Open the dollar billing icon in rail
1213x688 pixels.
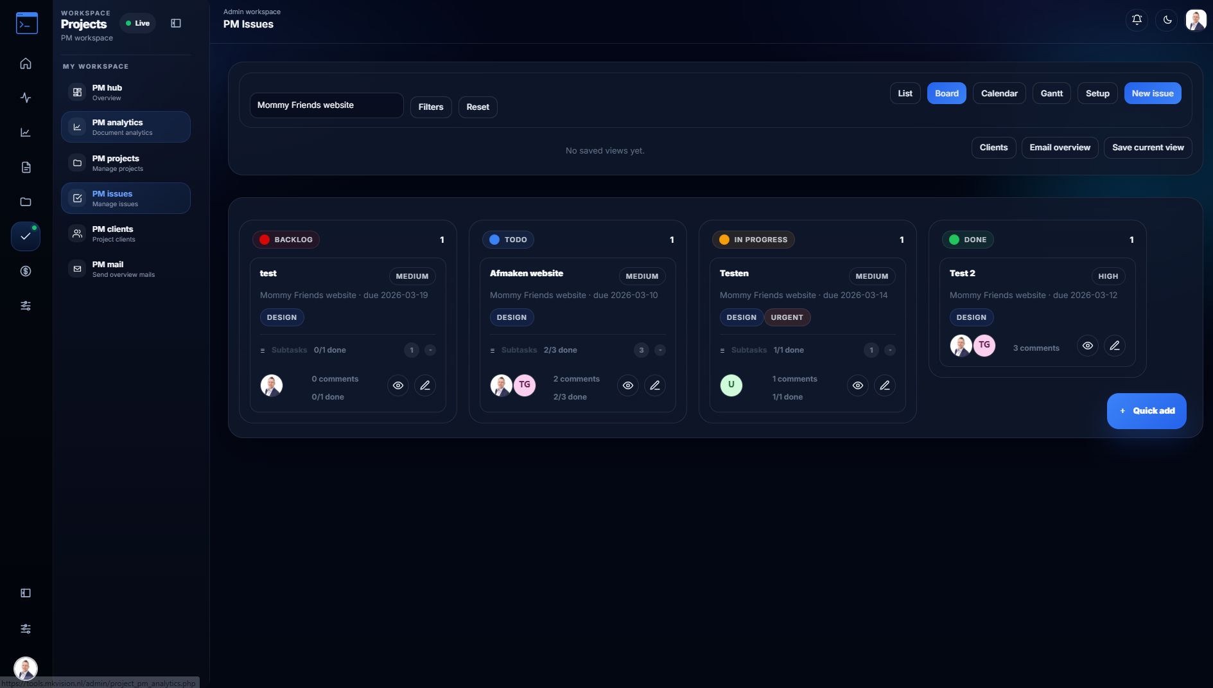[26, 271]
